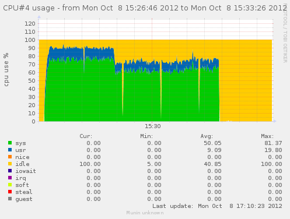
Task: Click the lime soft legend swatch
Action: click(x=10, y=185)
